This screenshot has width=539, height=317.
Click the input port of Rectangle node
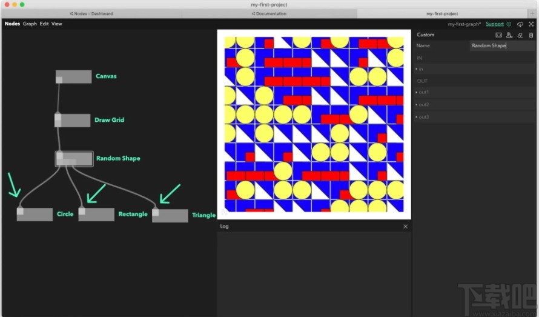tap(82, 211)
